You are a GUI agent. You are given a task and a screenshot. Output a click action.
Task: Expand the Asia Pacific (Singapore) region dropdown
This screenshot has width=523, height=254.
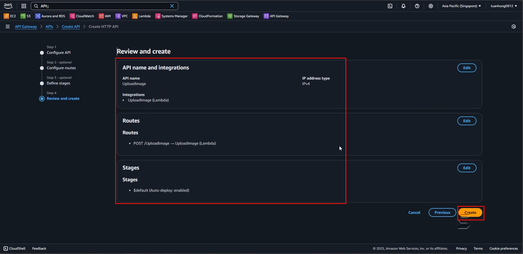tap(461, 6)
